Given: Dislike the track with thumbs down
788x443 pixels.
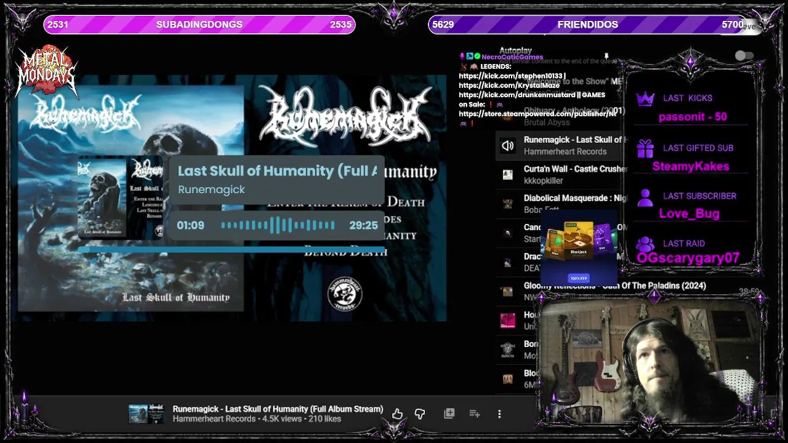Looking at the screenshot, I should tap(420, 414).
